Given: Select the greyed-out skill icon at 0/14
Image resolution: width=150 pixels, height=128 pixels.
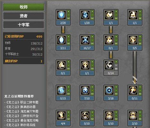Looking at the screenshot, I should point(109,65).
